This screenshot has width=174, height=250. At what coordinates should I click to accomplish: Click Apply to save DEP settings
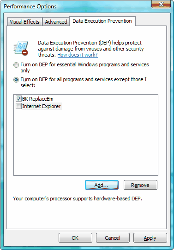point(150,238)
